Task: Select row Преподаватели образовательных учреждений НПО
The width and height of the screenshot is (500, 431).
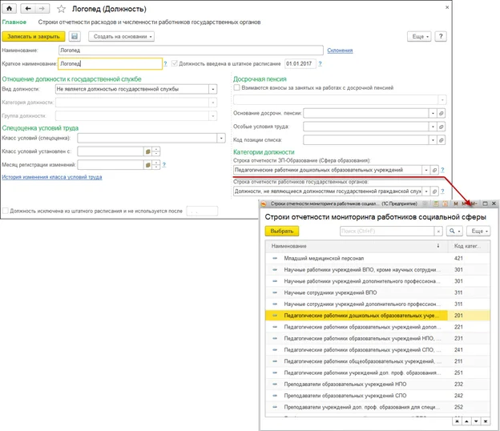Action: coord(377,385)
